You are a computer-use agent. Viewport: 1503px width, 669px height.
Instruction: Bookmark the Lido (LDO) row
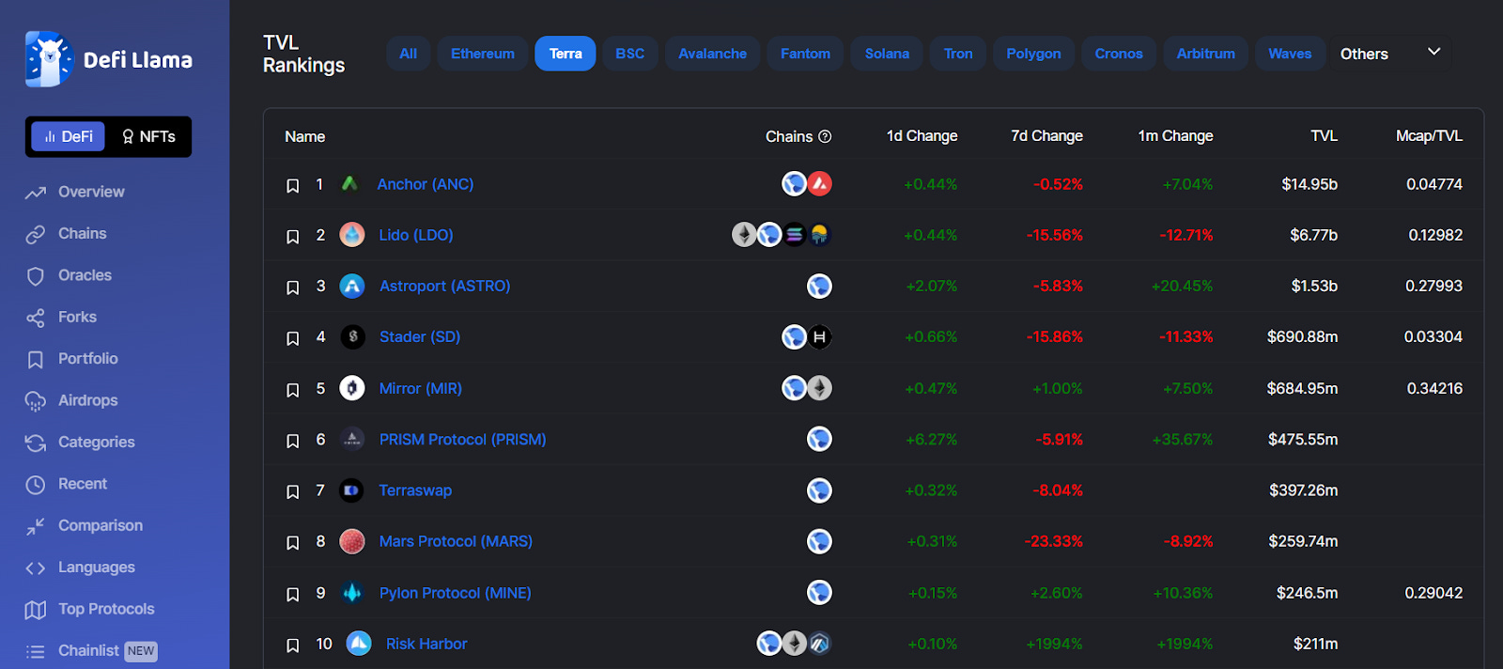point(293,237)
